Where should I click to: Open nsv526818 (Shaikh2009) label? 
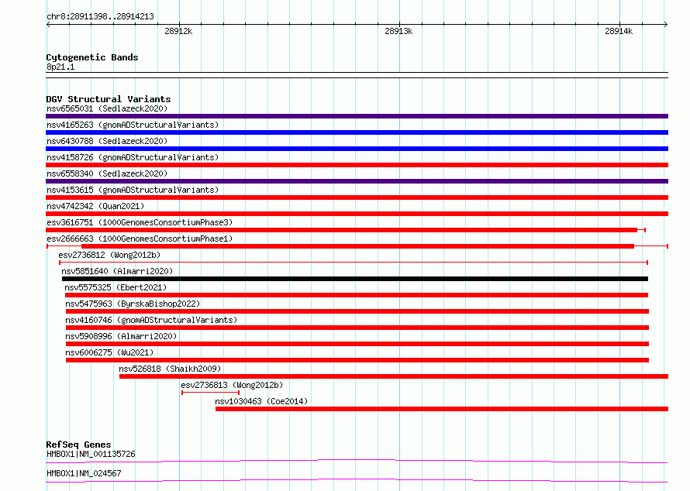(x=170, y=369)
